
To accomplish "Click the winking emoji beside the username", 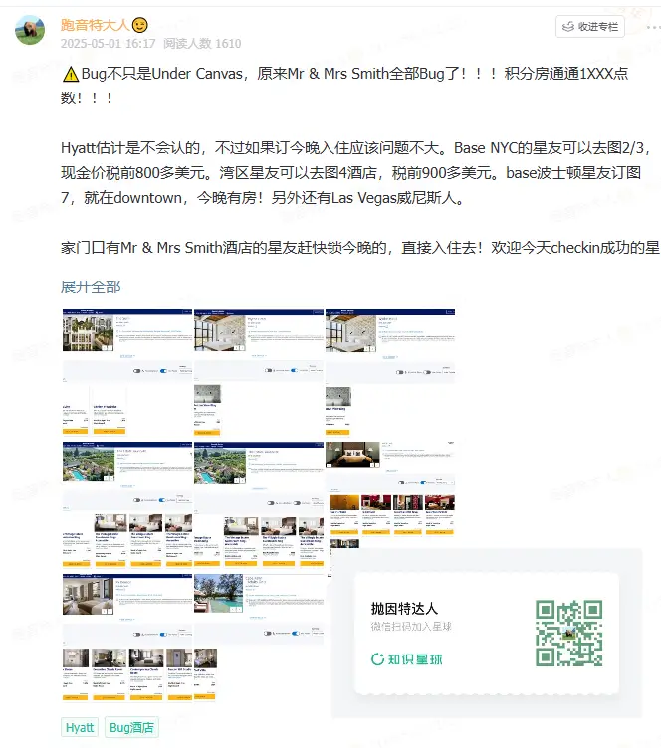I will tap(139, 25).
